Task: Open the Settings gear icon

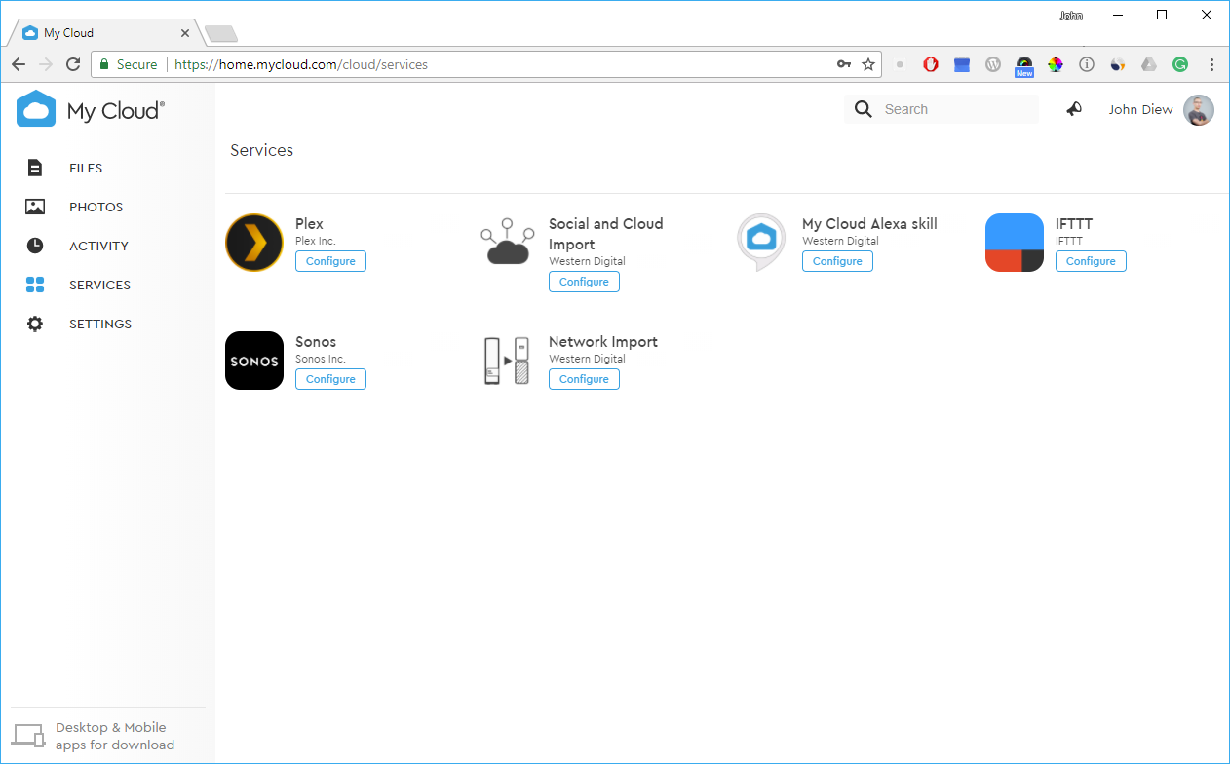Action: click(35, 324)
